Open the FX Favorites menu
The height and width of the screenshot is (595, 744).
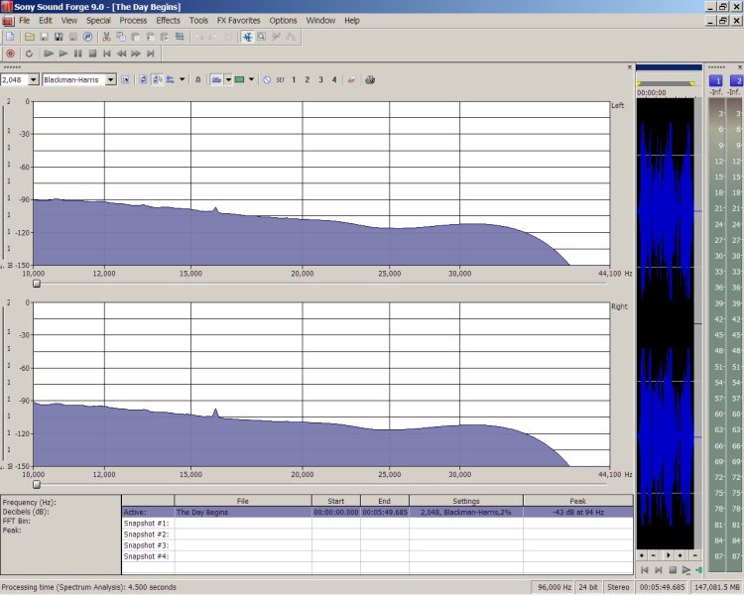coord(238,20)
